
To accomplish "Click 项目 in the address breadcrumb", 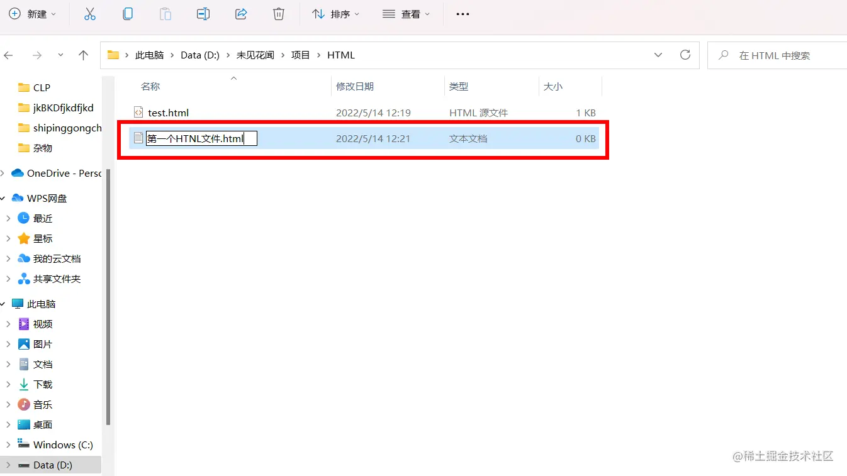I will click(x=300, y=55).
